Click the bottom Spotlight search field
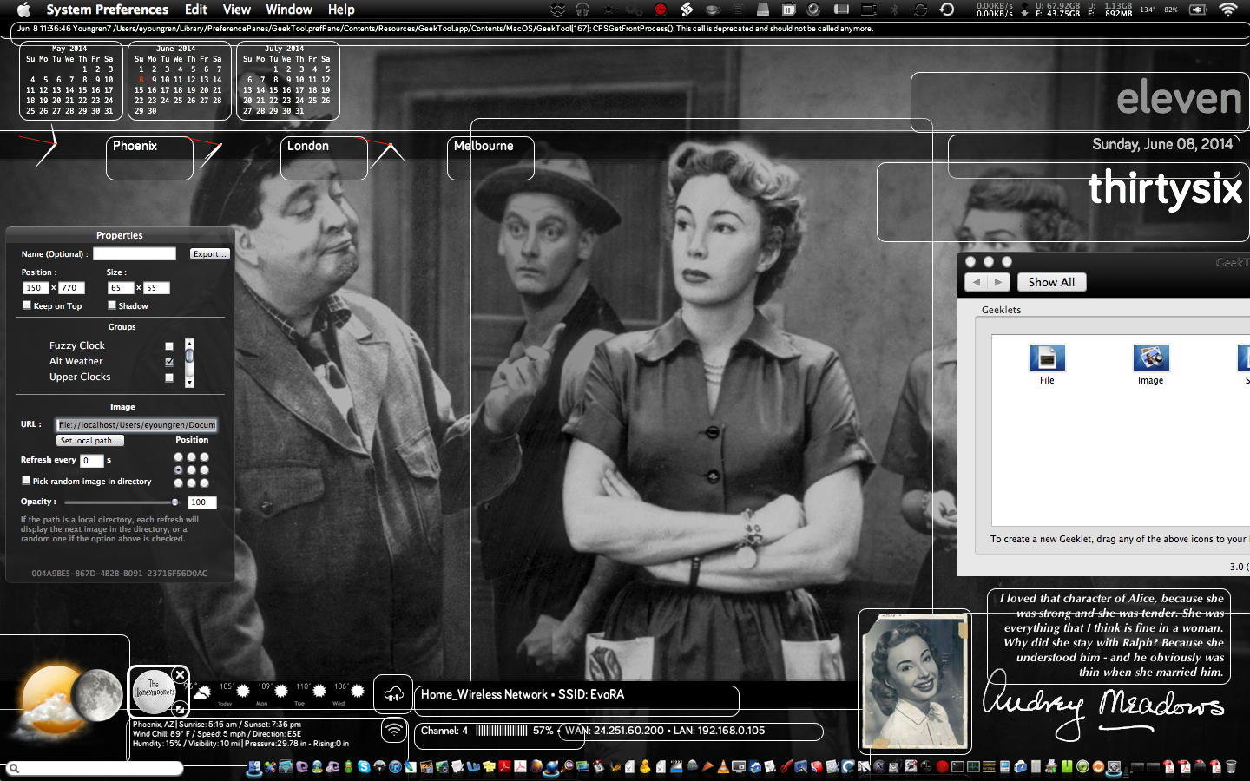This screenshot has width=1250, height=781. point(95,768)
